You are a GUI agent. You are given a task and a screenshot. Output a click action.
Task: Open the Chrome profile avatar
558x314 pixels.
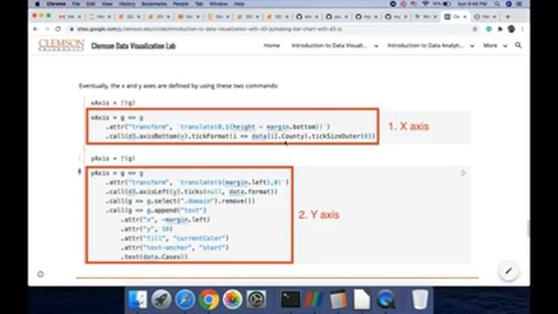pos(512,29)
